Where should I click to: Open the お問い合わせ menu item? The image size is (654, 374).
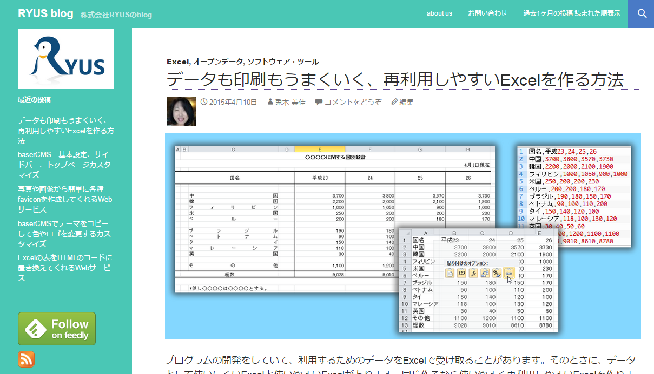click(488, 13)
